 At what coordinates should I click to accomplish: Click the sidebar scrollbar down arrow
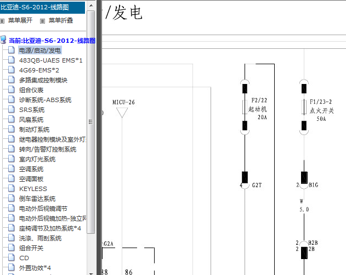coord(91,273)
